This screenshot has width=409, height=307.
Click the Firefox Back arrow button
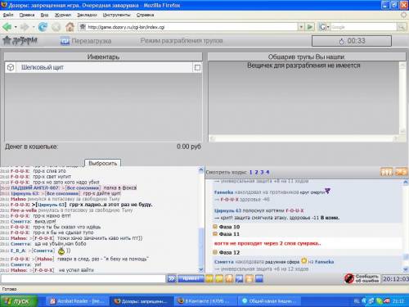point(7,27)
